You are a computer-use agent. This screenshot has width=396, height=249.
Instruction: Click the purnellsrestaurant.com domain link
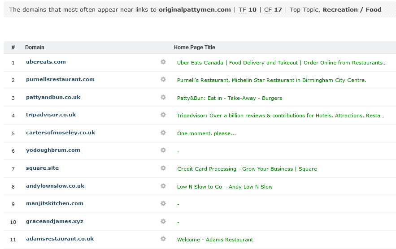pos(60,79)
